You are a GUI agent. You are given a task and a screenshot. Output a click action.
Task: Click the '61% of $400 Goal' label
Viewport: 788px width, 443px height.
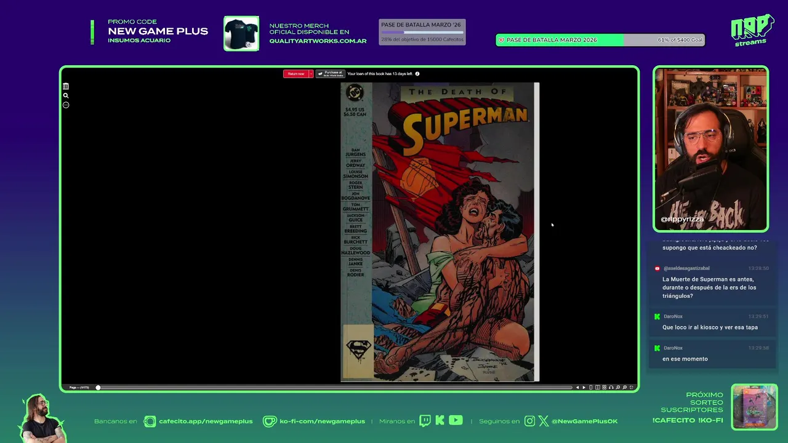pyautogui.click(x=680, y=40)
